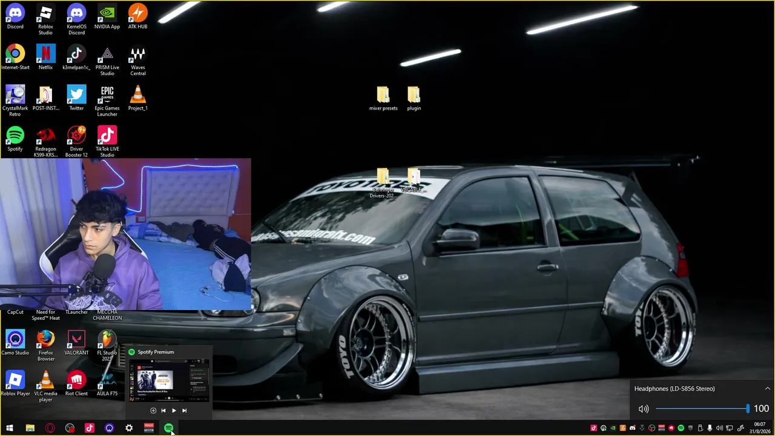Click the Riot Client desktop icon
775x436 pixels.
pyautogui.click(x=76, y=383)
